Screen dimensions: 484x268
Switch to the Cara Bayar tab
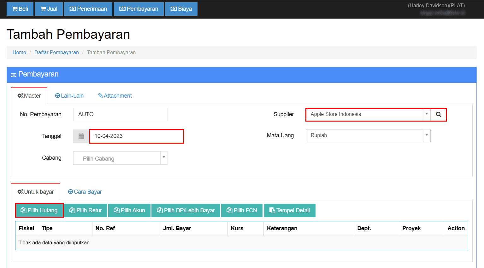(85, 192)
